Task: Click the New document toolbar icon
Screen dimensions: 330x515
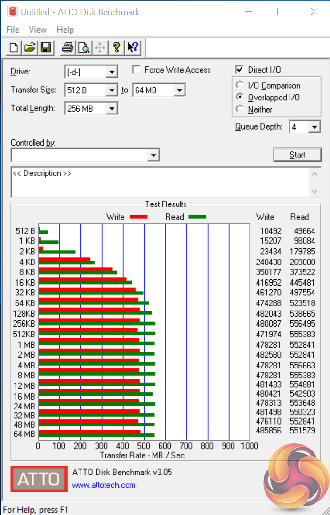Action: [14, 48]
